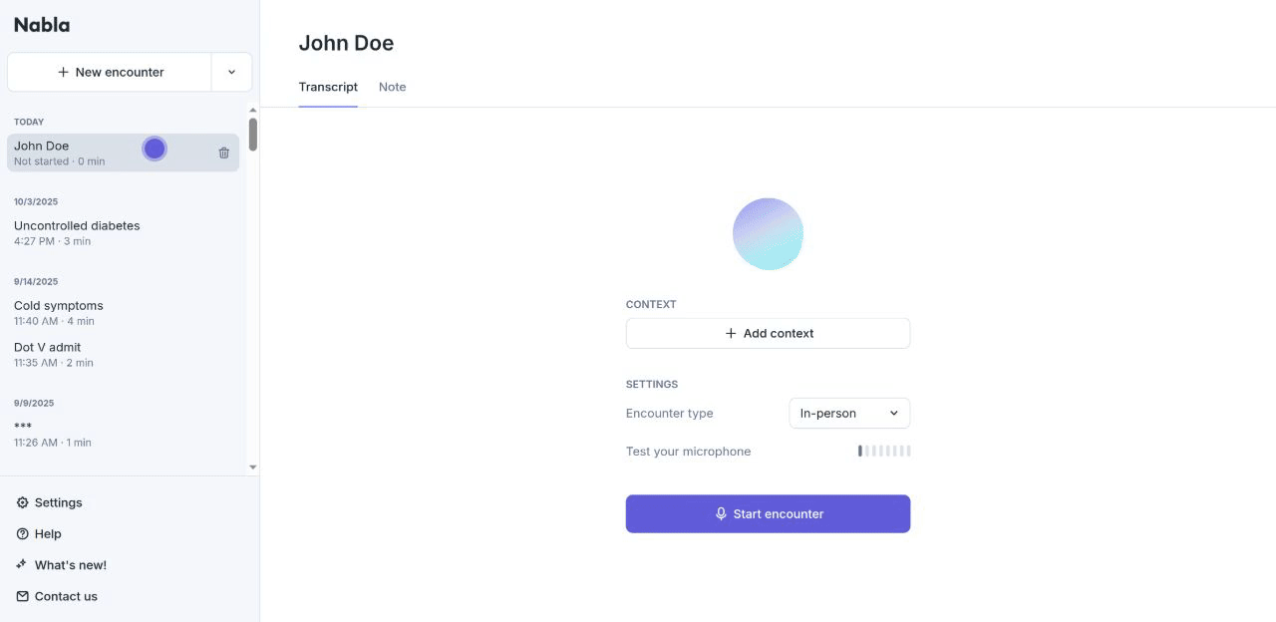The image size is (1276, 622).
Task: Open the Encounter type In-person dropdown
Action: click(x=849, y=414)
